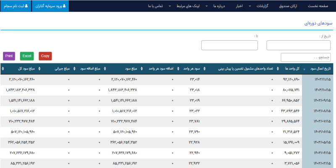Click total units value ۹,۰۵۱,۲۷۲

[292, 153]
